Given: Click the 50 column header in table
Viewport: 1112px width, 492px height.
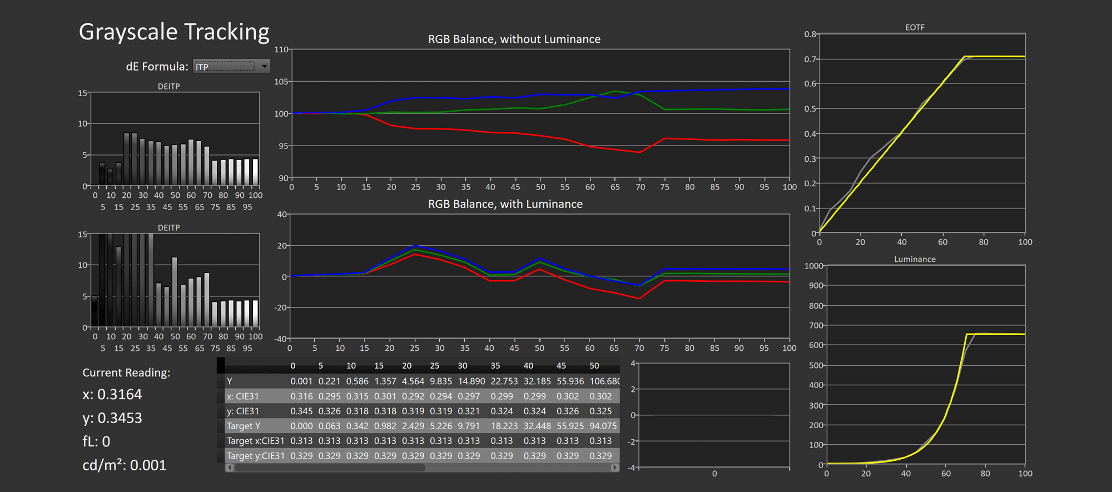Looking at the screenshot, I should [x=594, y=366].
